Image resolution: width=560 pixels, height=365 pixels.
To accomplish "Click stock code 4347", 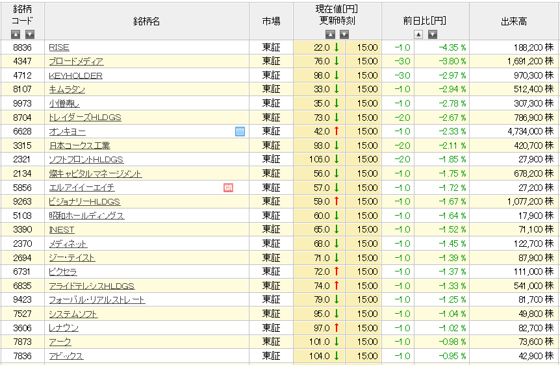I will (23, 62).
